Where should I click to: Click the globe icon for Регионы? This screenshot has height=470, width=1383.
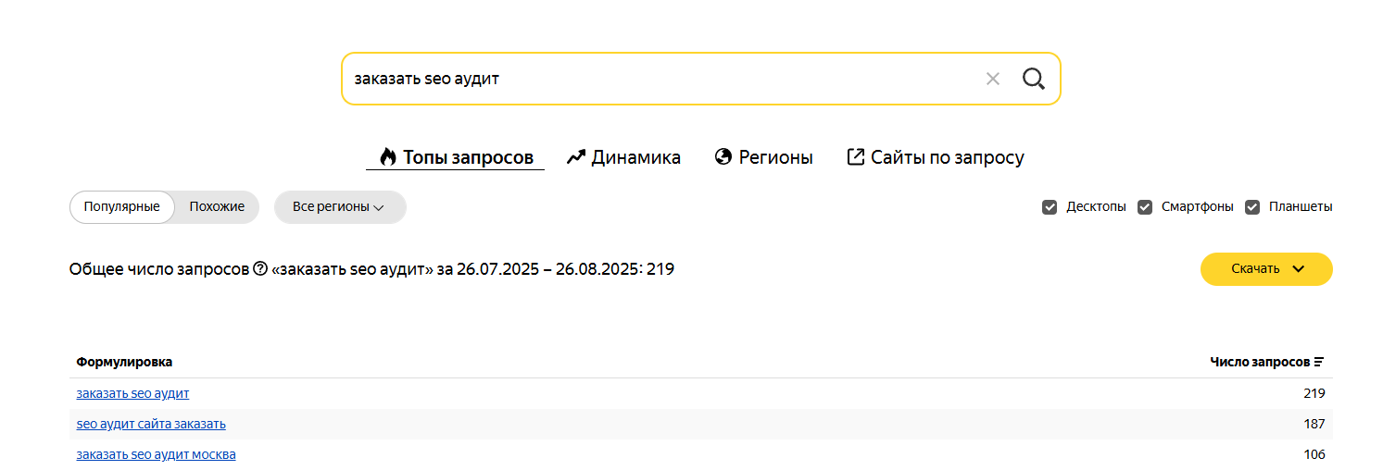(x=723, y=157)
